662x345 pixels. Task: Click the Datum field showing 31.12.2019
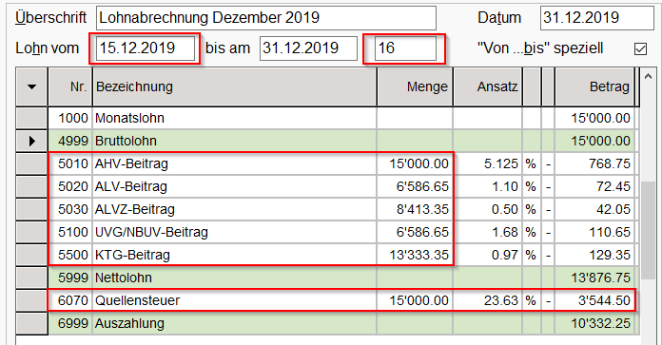tap(596, 18)
